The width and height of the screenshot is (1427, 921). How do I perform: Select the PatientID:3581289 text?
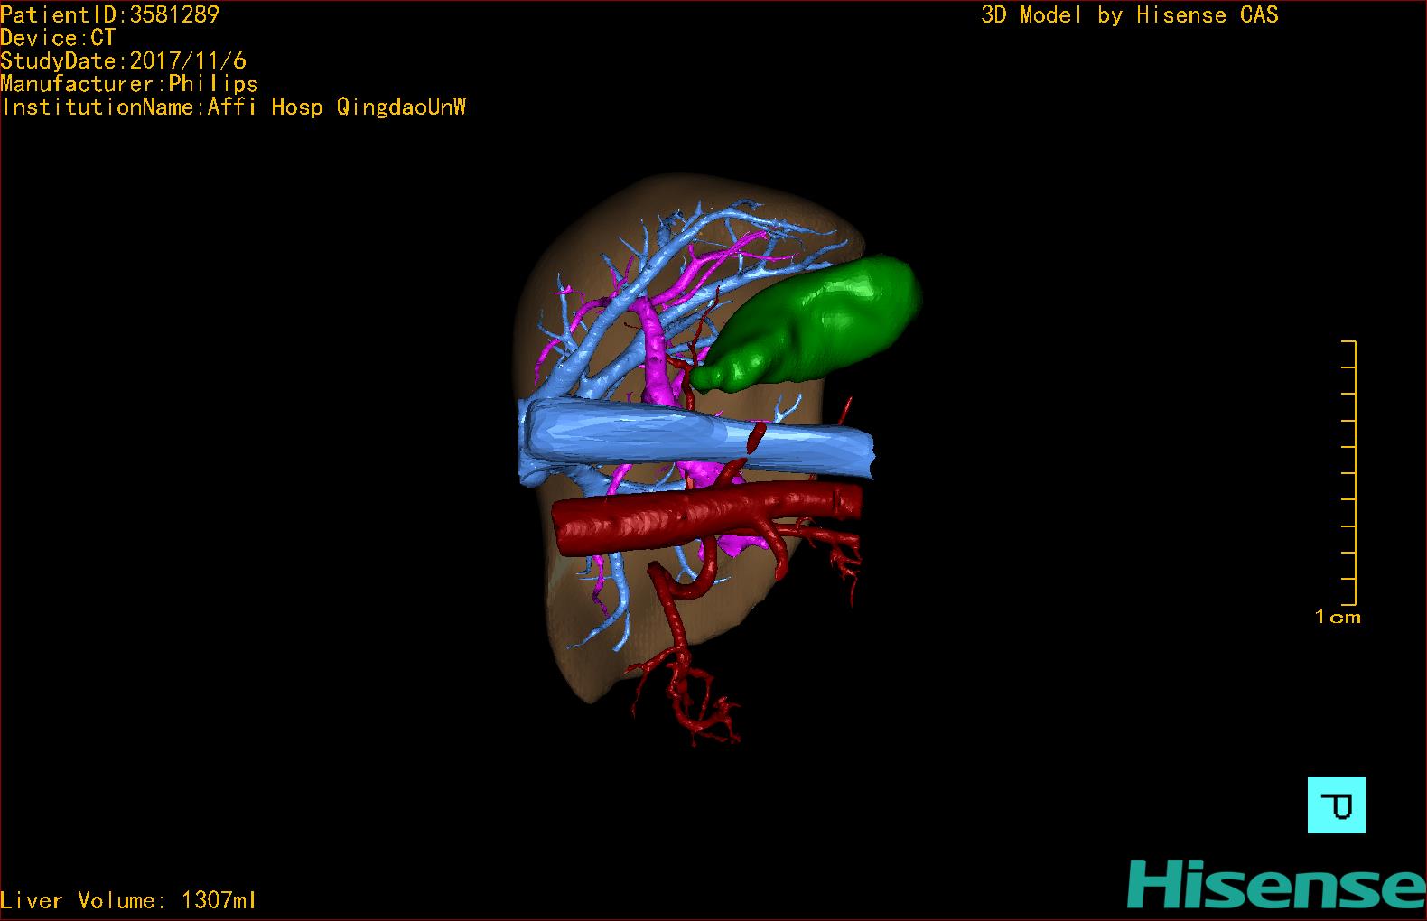tap(109, 14)
